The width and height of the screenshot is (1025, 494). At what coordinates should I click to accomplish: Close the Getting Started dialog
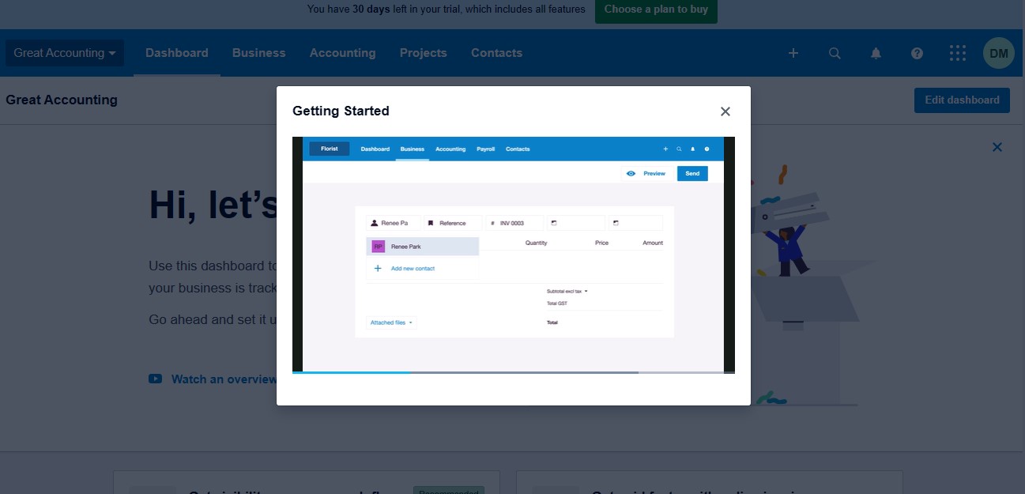(x=725, y=111)
